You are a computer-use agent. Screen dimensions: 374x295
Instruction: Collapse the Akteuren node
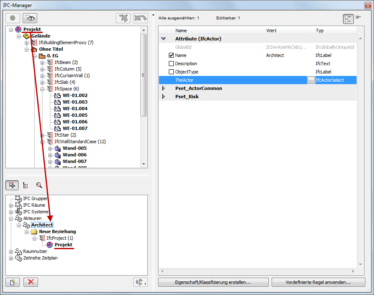pyautogui.click(x=11, y=219)
